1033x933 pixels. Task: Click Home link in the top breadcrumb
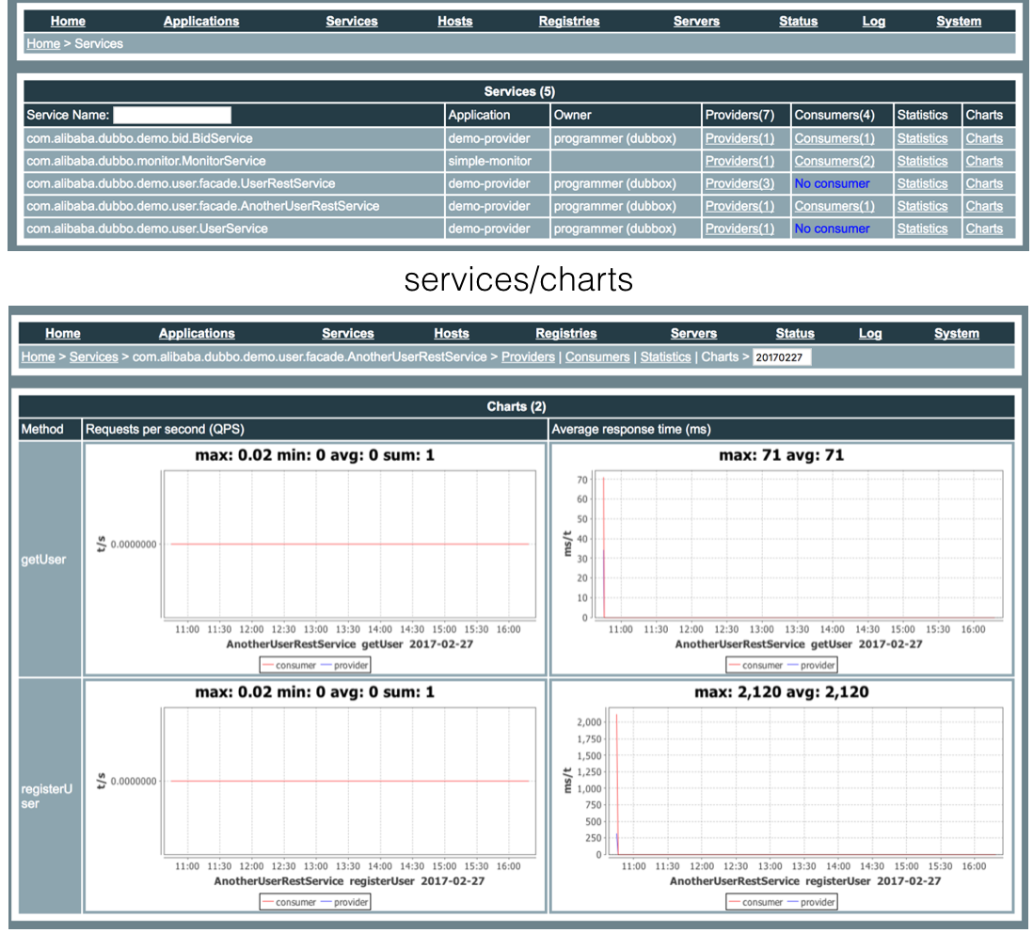click(x=42, y=43)
